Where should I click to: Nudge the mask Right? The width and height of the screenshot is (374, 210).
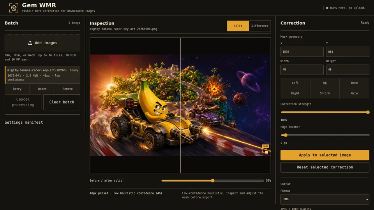click(x=295, y=93)
